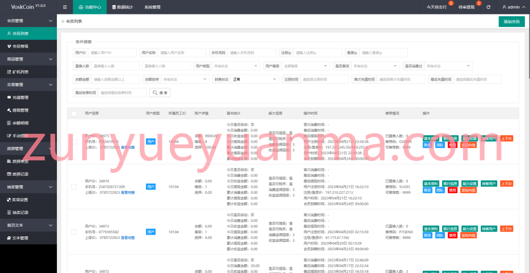530x273 pixels.
Task: Open the admin account menu
Action: [513, 7]
